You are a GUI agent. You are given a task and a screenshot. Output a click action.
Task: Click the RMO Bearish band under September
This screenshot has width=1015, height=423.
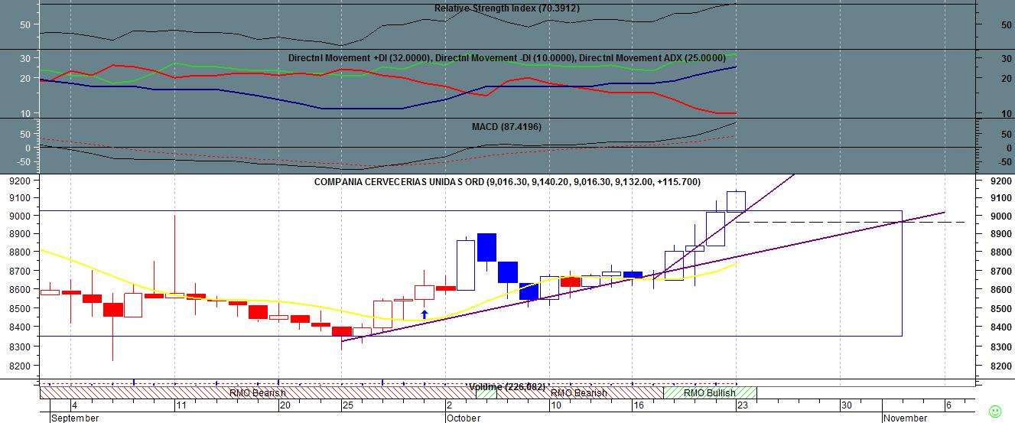click(x=258, y=393)
